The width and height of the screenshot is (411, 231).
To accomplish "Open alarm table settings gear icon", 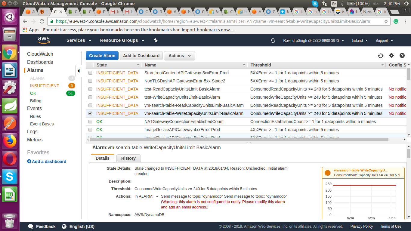I will 391,55.
